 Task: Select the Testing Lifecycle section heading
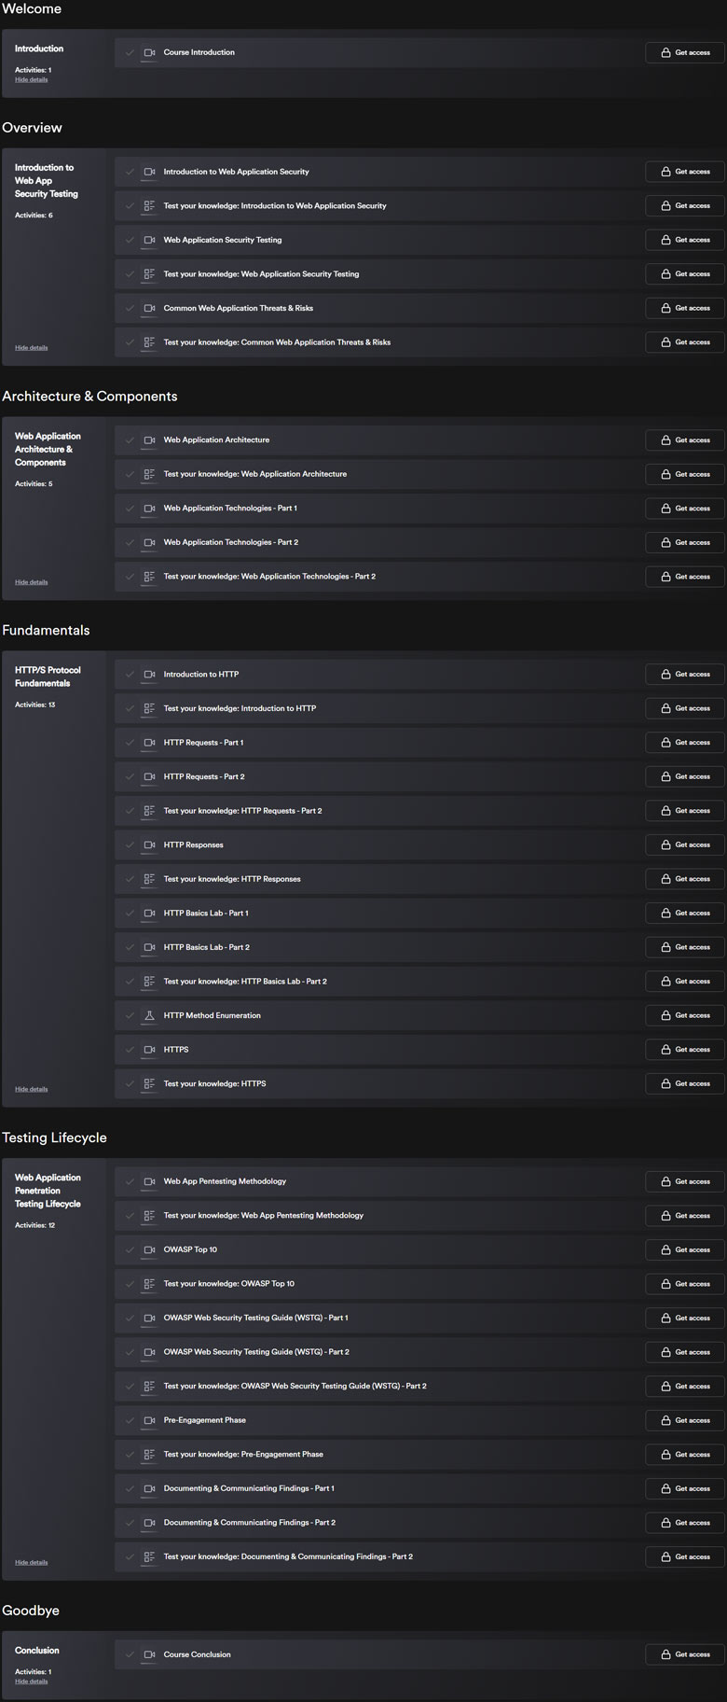pyautogui.click(x=54, y=1137)
